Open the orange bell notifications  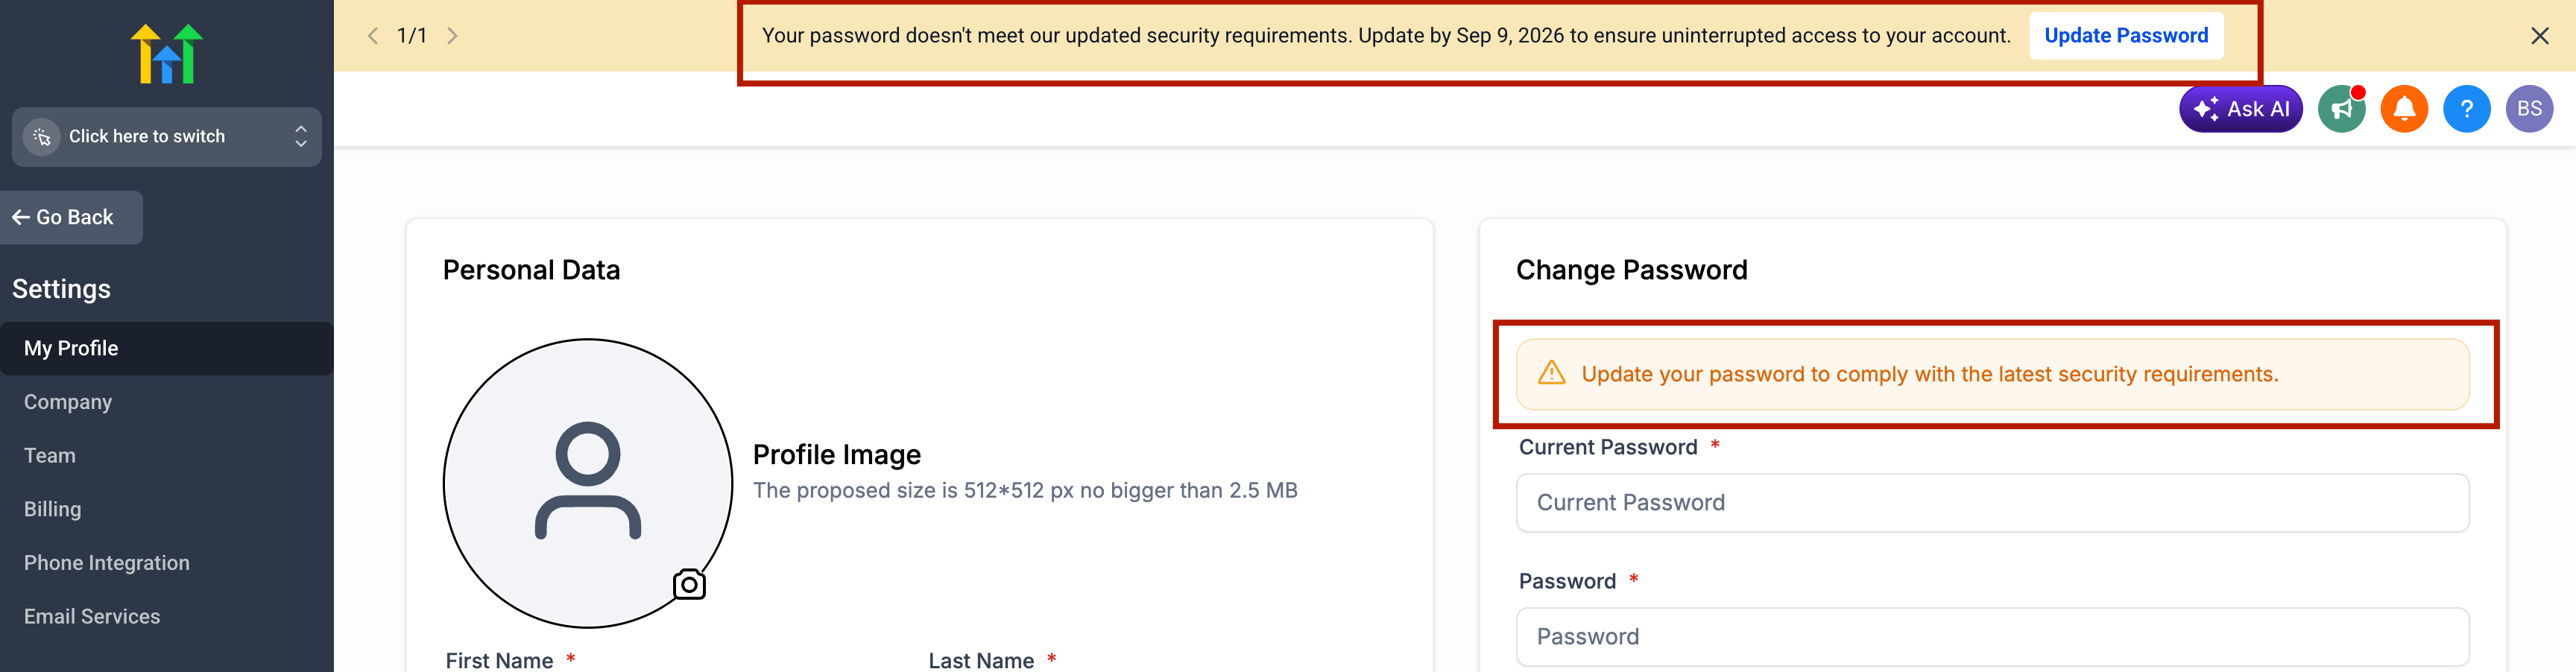coord(2404,109)
